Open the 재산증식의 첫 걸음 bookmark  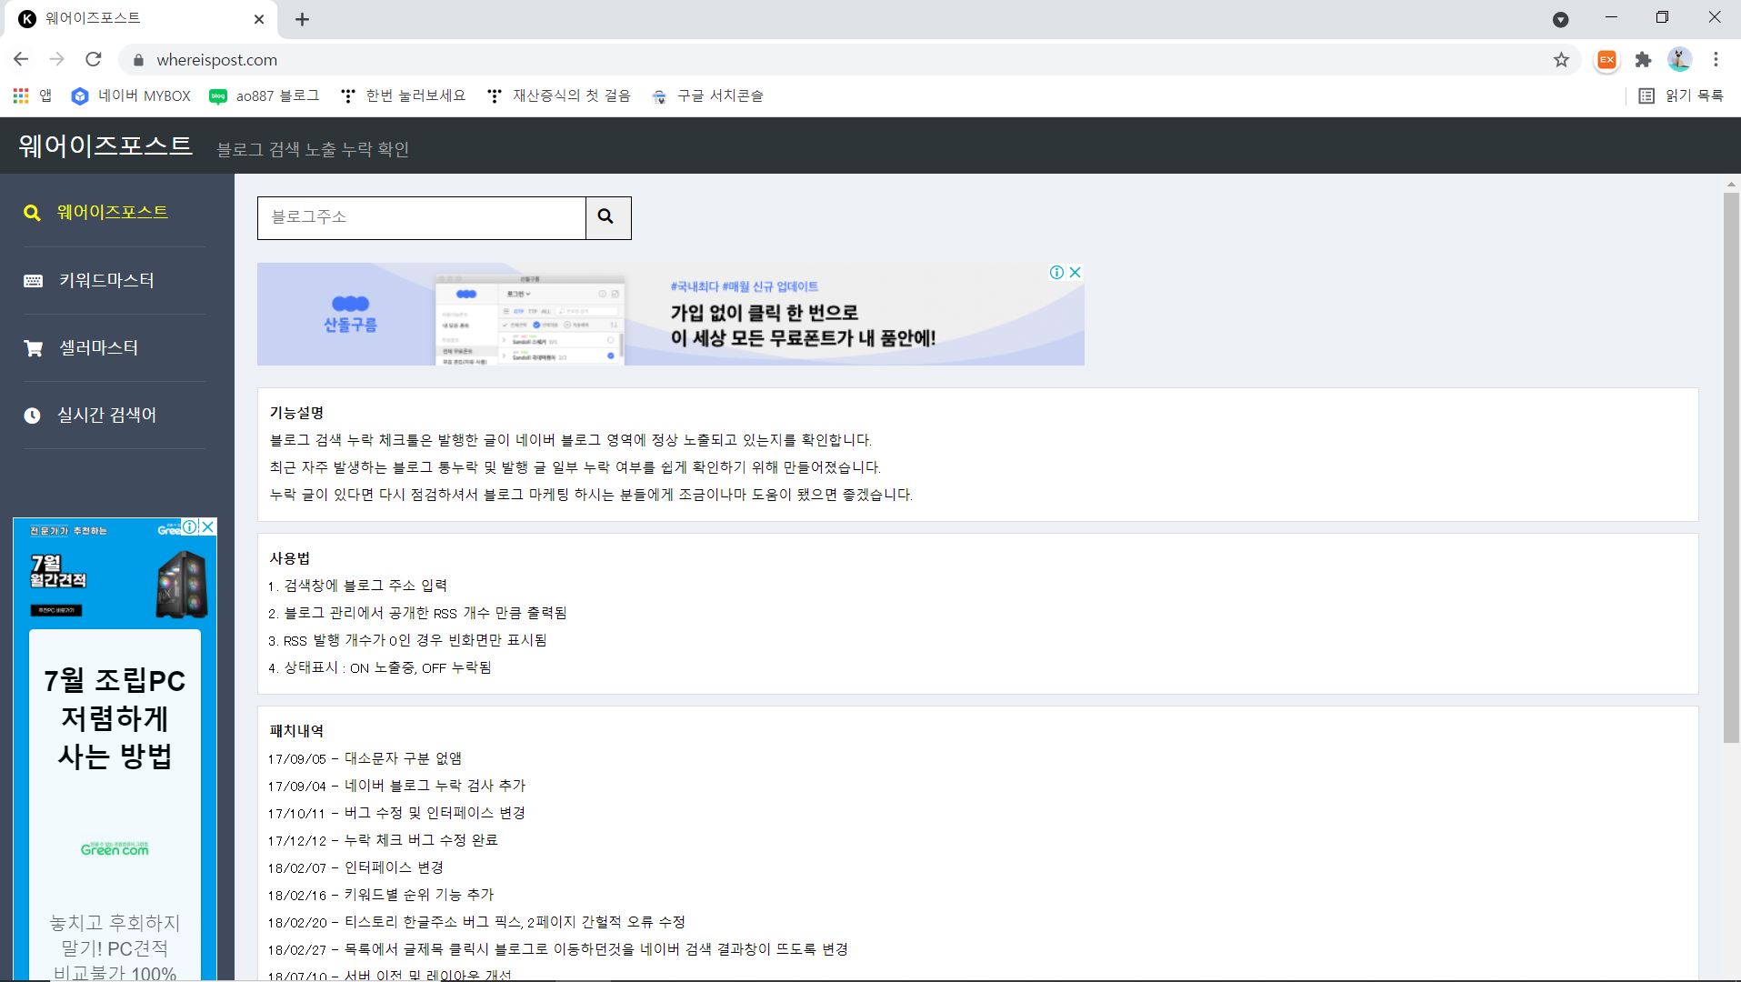[559, 95]
